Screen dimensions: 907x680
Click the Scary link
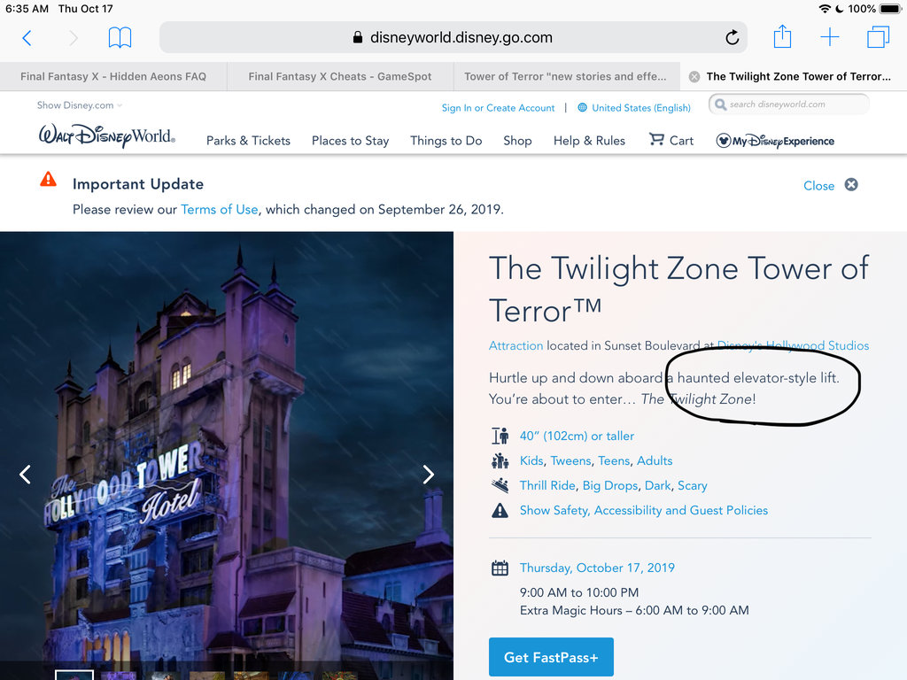[x=693, y=486]
